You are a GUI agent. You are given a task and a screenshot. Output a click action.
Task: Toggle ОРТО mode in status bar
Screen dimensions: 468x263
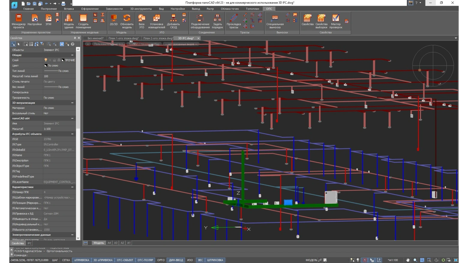point(161,260)
